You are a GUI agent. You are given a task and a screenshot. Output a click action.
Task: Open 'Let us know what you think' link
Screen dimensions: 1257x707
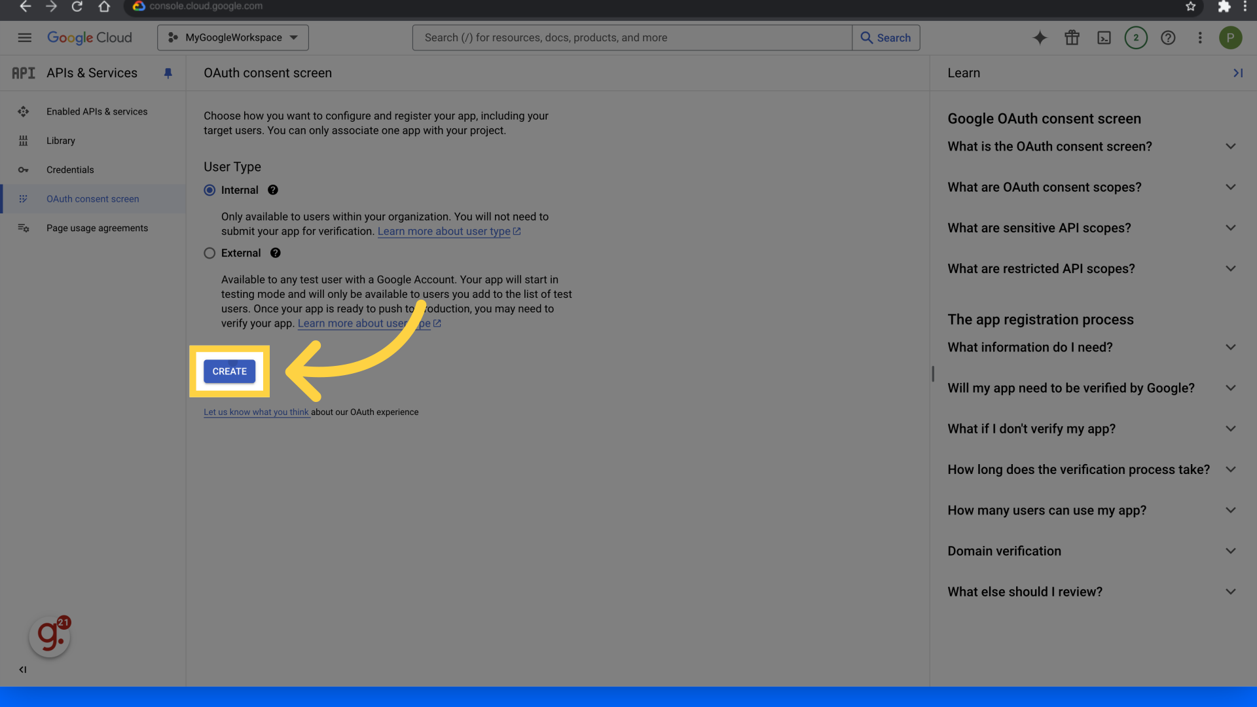click(256, 412)
